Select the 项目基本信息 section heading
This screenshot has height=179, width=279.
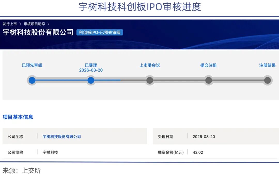pos(18,117)
